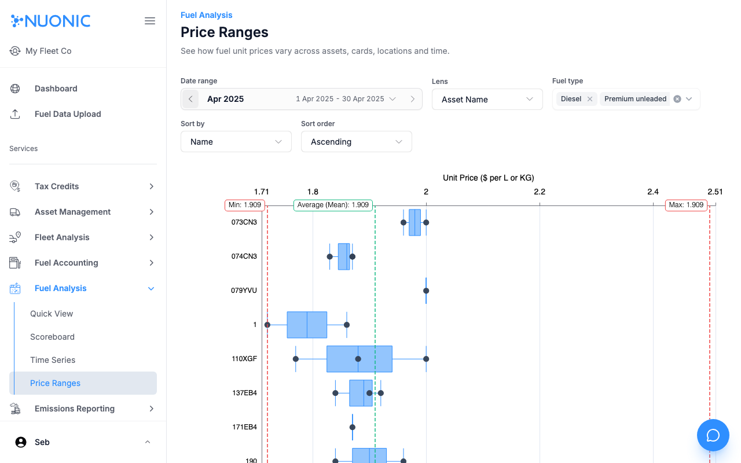Click the Apr 2025 date label
This screenshot has width=741, height=463.
(225, 99)
